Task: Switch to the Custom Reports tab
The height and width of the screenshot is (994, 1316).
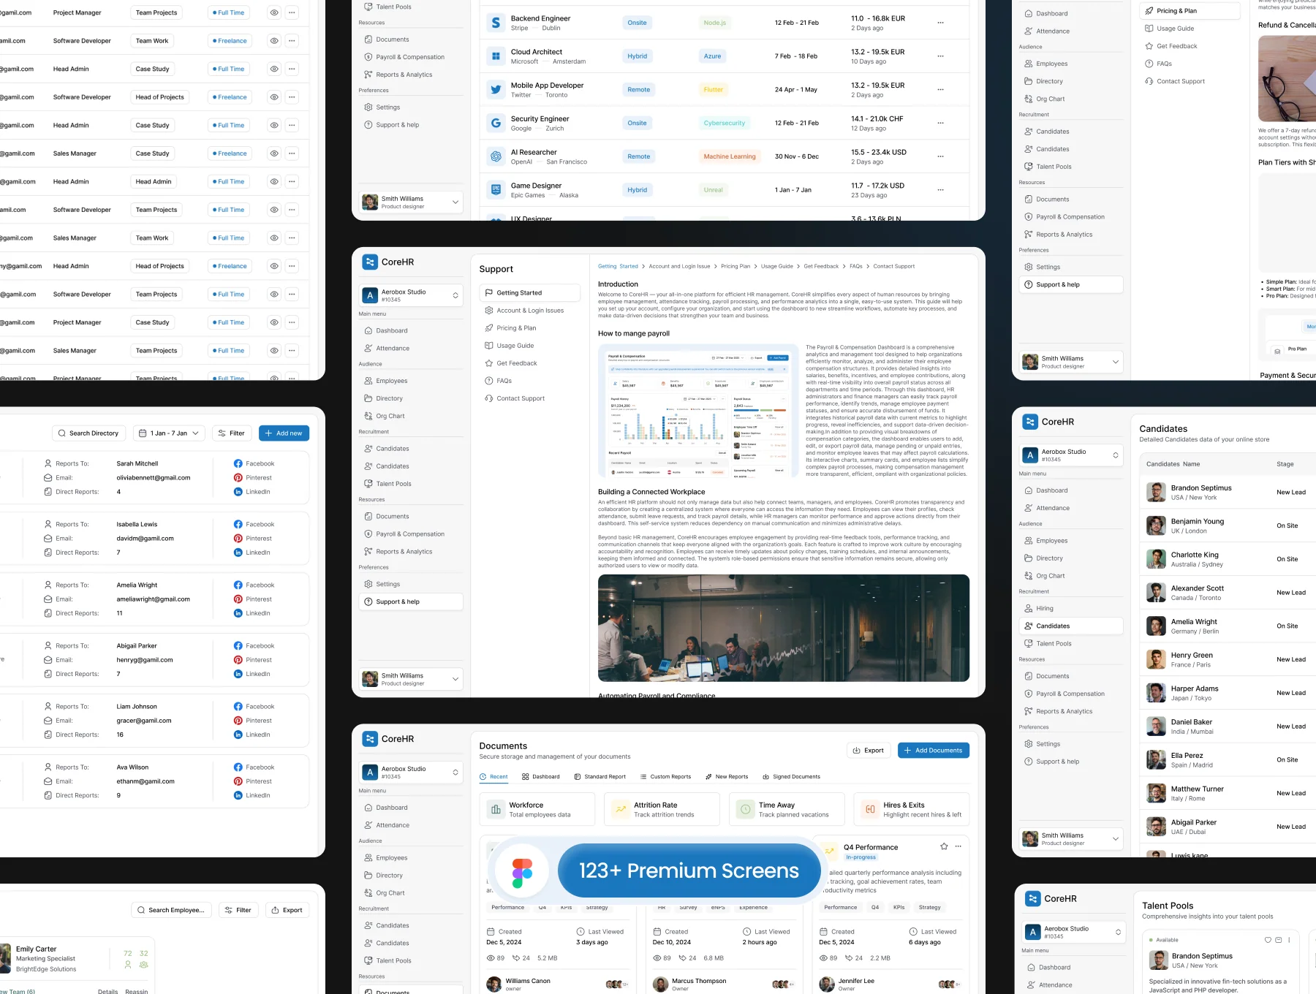Action: click(x=665, y=777)
